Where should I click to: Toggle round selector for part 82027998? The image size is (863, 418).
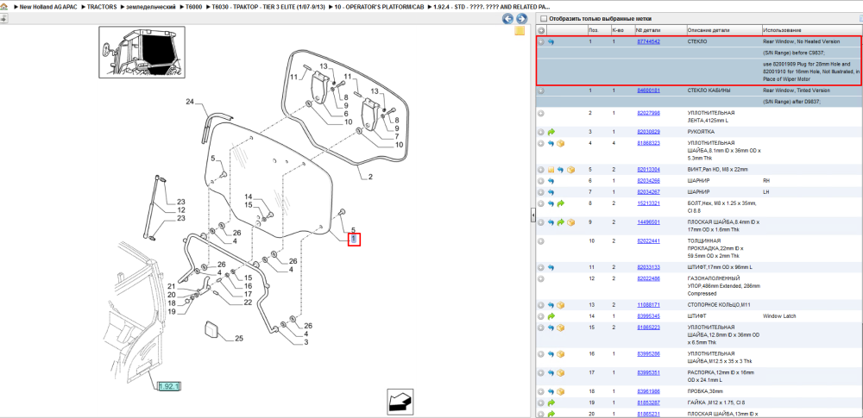[541, 113]
